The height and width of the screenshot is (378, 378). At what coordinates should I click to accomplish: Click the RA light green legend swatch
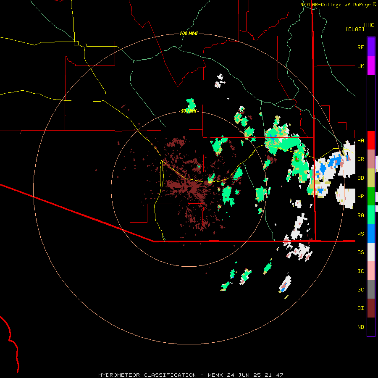371,215
